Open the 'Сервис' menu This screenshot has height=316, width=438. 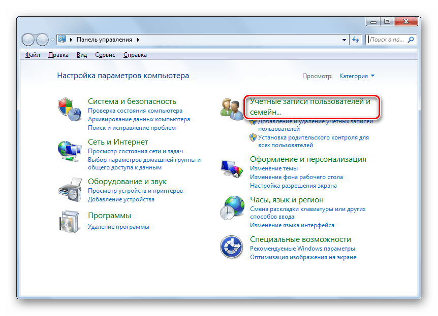click(105, 55)
